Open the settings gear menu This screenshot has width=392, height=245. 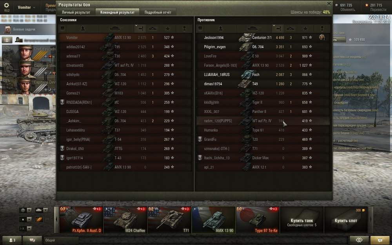pos(7,7)
